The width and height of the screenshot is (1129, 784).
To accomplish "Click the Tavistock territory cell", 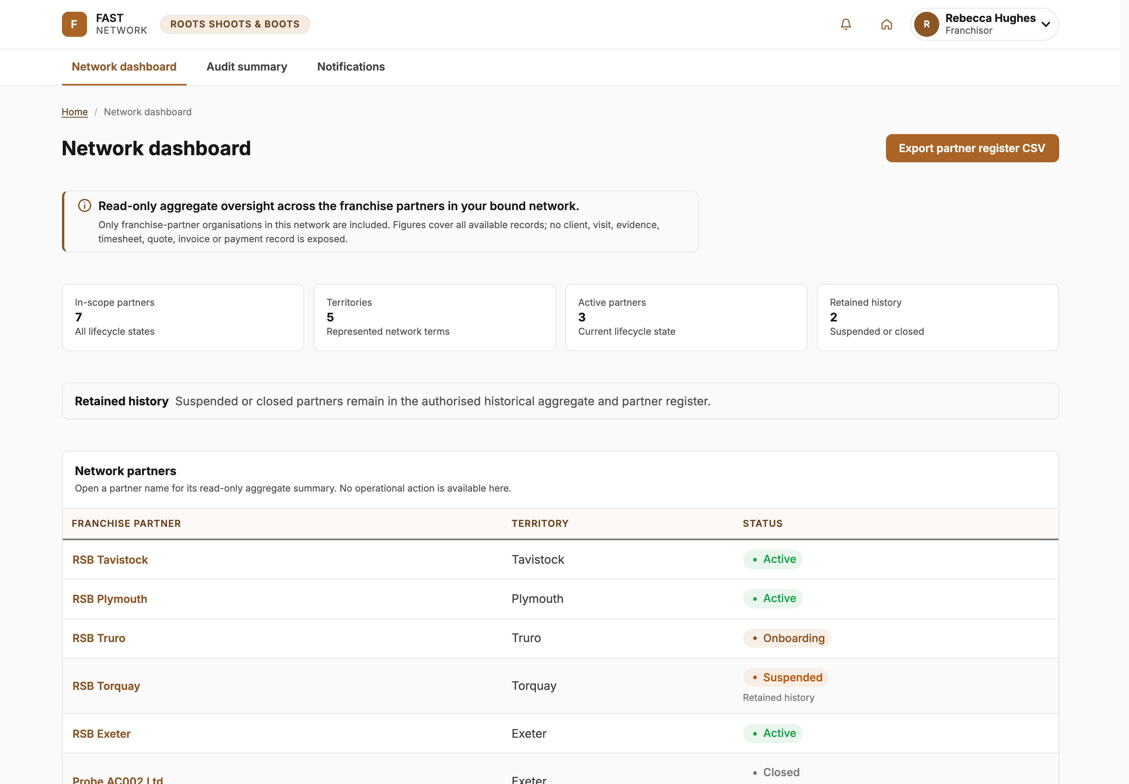I will click(x=537, y=559).
